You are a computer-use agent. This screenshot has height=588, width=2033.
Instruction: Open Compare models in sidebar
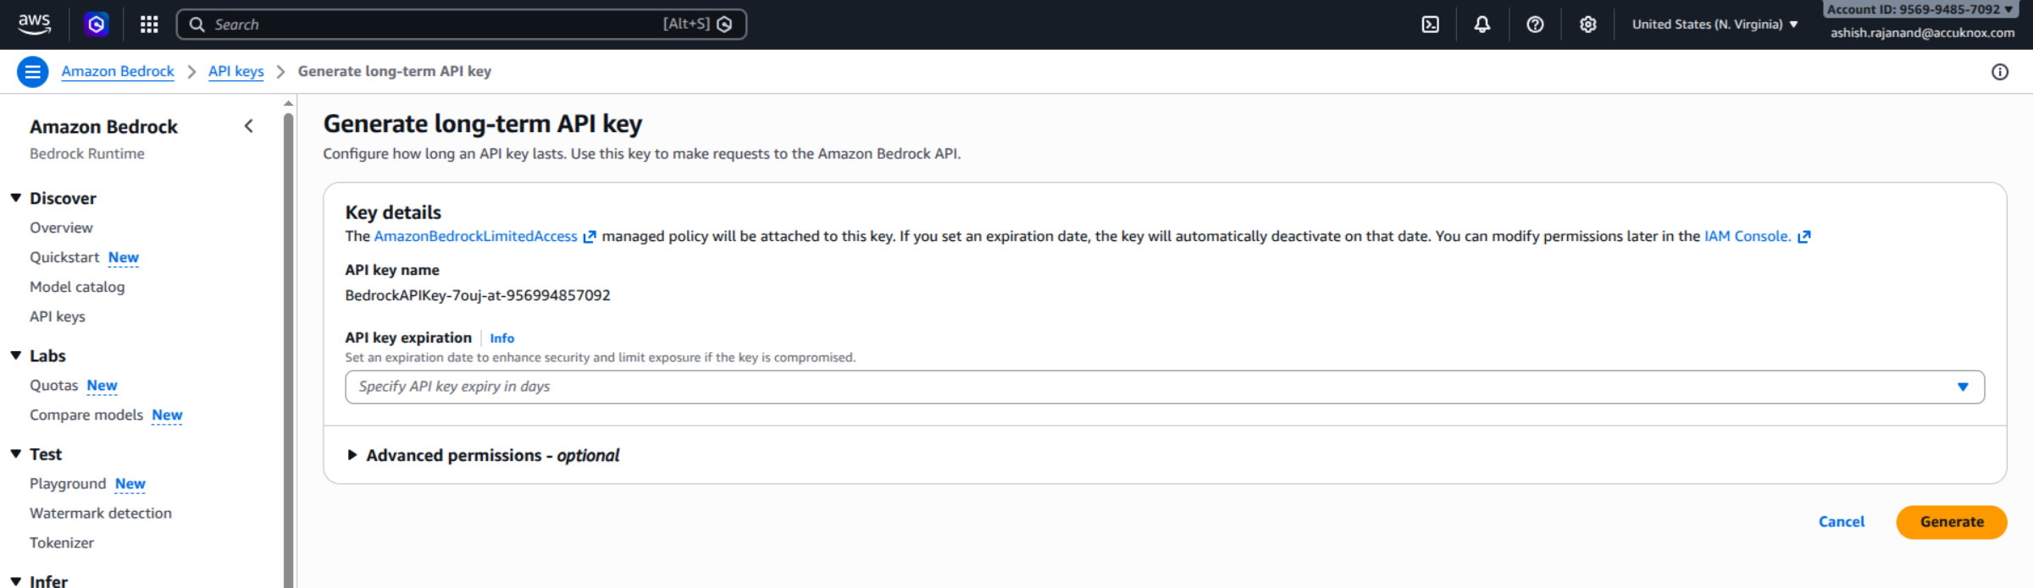(x=86, y=415)
